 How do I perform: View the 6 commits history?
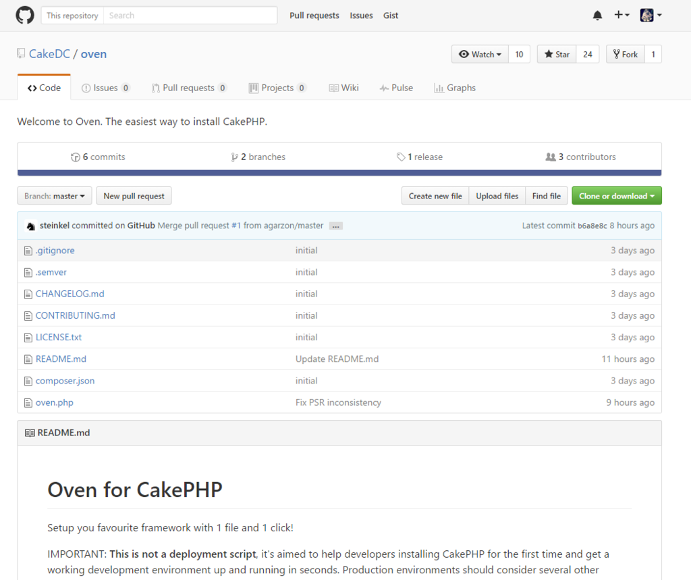tap(98, 157)
